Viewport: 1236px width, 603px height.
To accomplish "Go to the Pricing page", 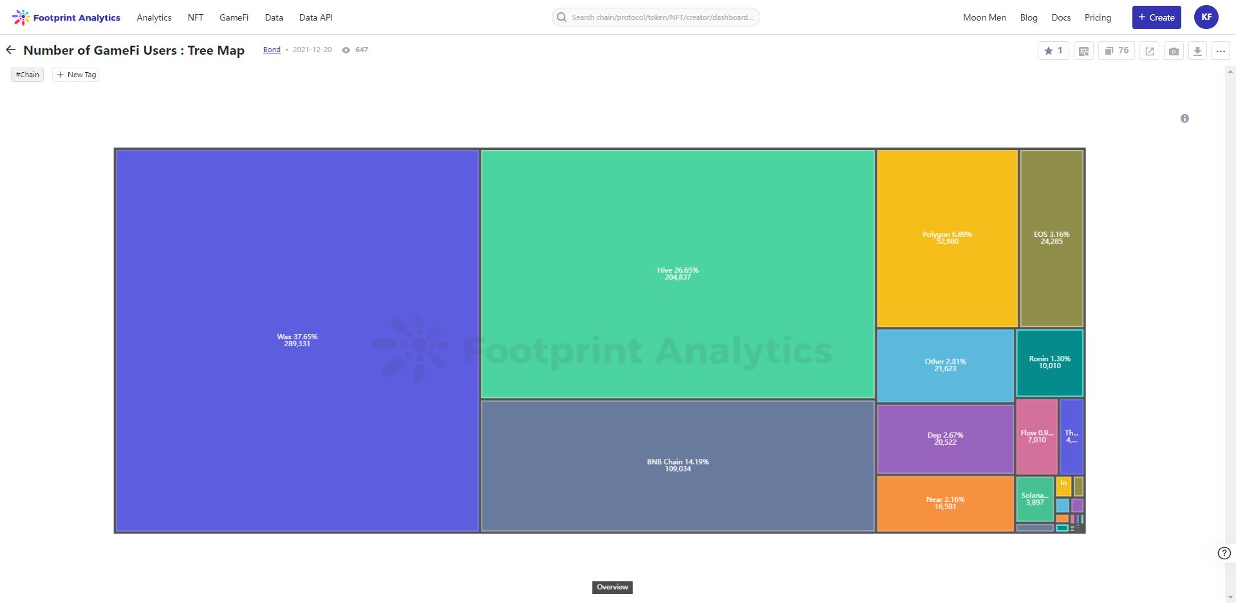I will tap(1098, 17).
